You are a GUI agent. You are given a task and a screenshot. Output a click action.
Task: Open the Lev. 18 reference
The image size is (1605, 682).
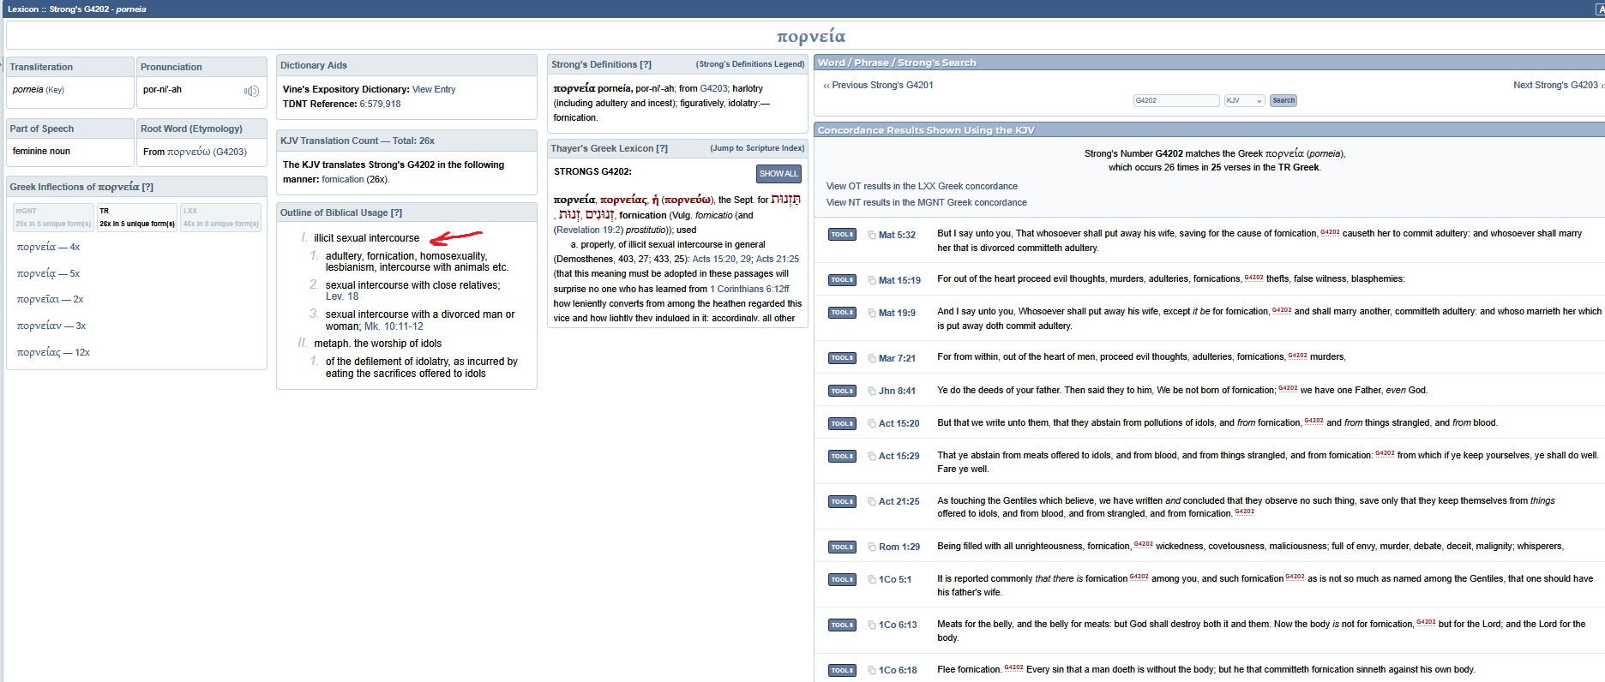click(x=342, y=296)
